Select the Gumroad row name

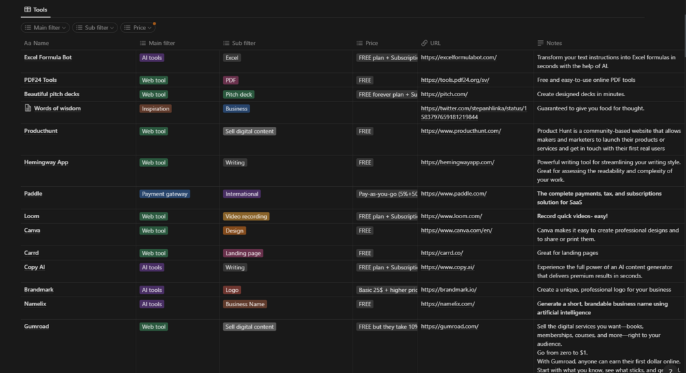click(36, 326)
